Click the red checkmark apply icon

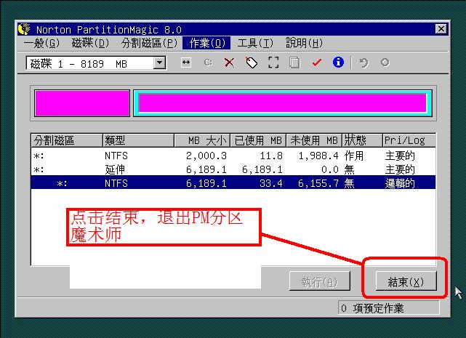pos(316,63)
